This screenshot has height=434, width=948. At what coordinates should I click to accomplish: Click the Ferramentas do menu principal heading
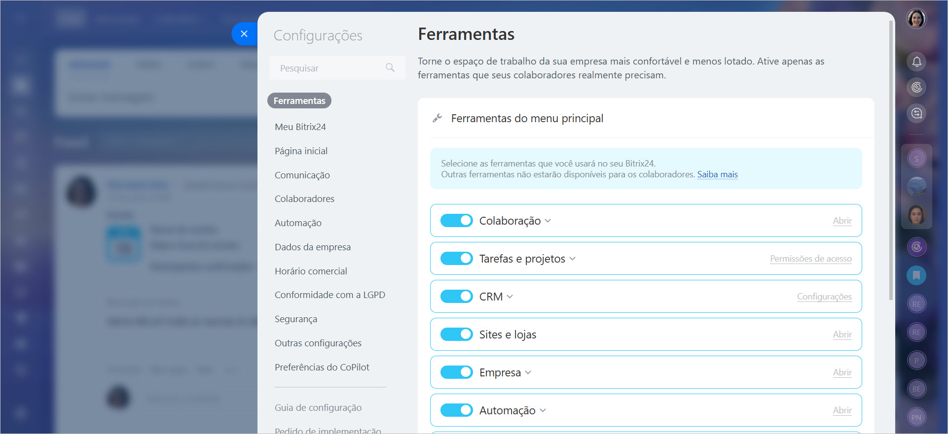click(x=527, y=119)
